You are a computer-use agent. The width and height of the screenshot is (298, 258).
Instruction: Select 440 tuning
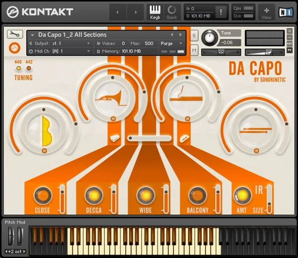point(18,68)
